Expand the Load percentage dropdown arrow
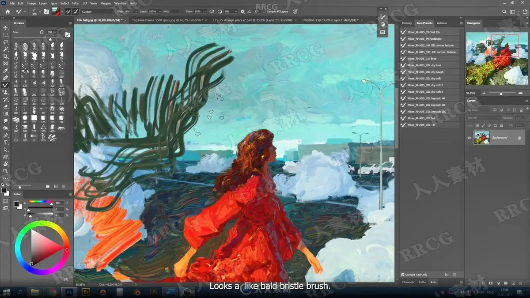The height and width of the screenshot is (298, 530). coord(160,11)
